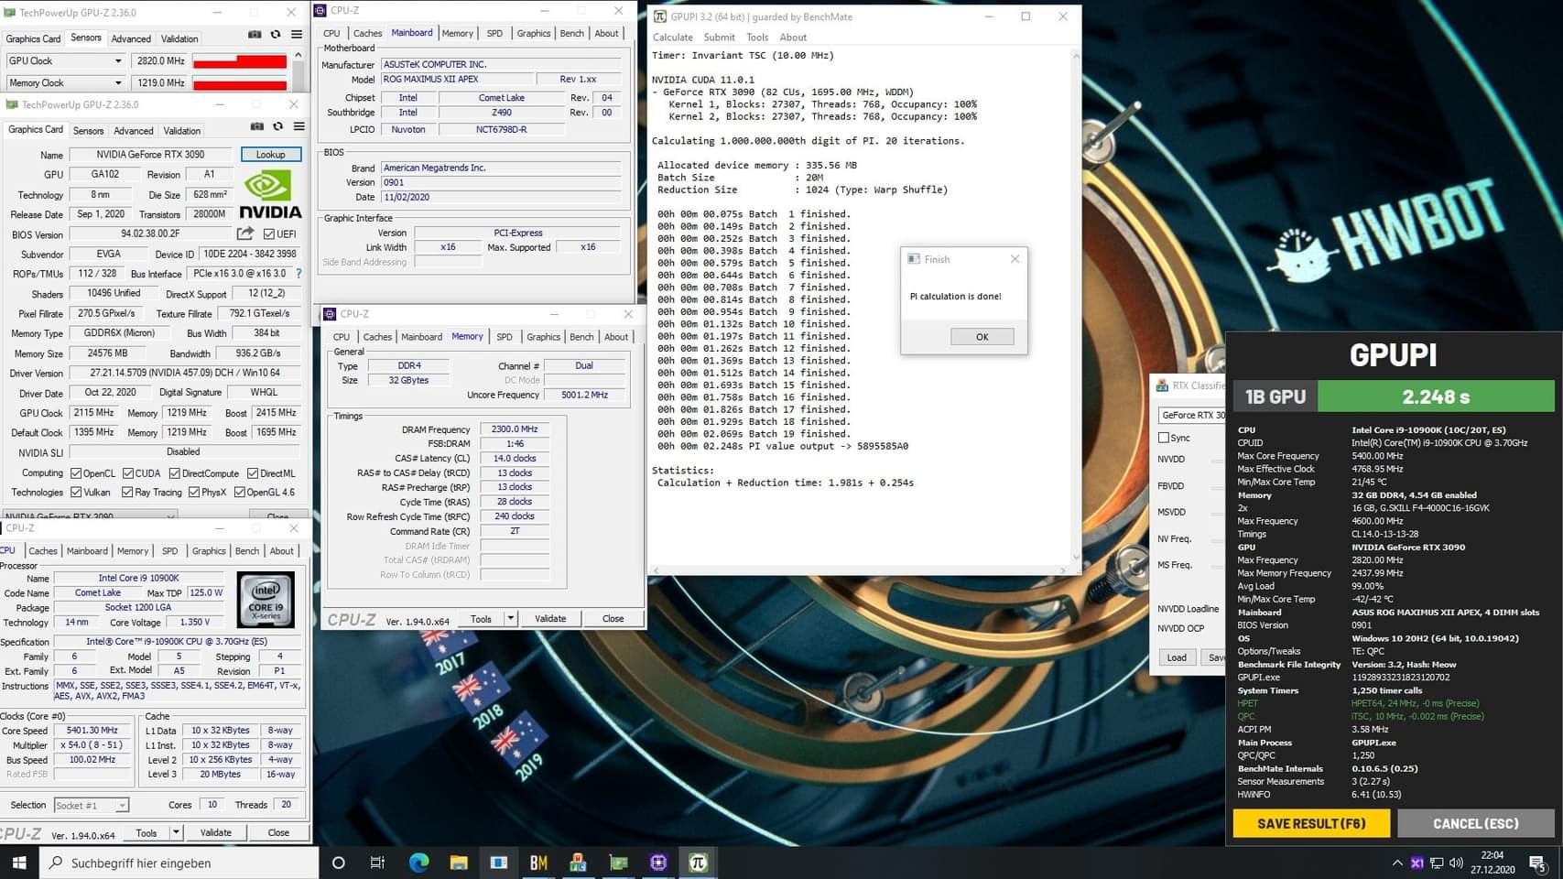Click OK in Finish dialog
1563x879 pixels.
982,337
